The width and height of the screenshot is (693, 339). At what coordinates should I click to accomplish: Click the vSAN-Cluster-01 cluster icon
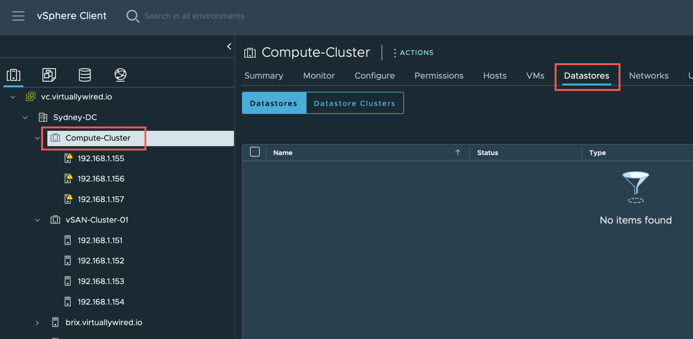click(x=55, y=220)
